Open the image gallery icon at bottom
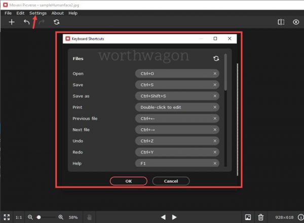 (x=248, y=217)
